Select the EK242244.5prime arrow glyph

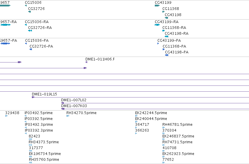136,116
